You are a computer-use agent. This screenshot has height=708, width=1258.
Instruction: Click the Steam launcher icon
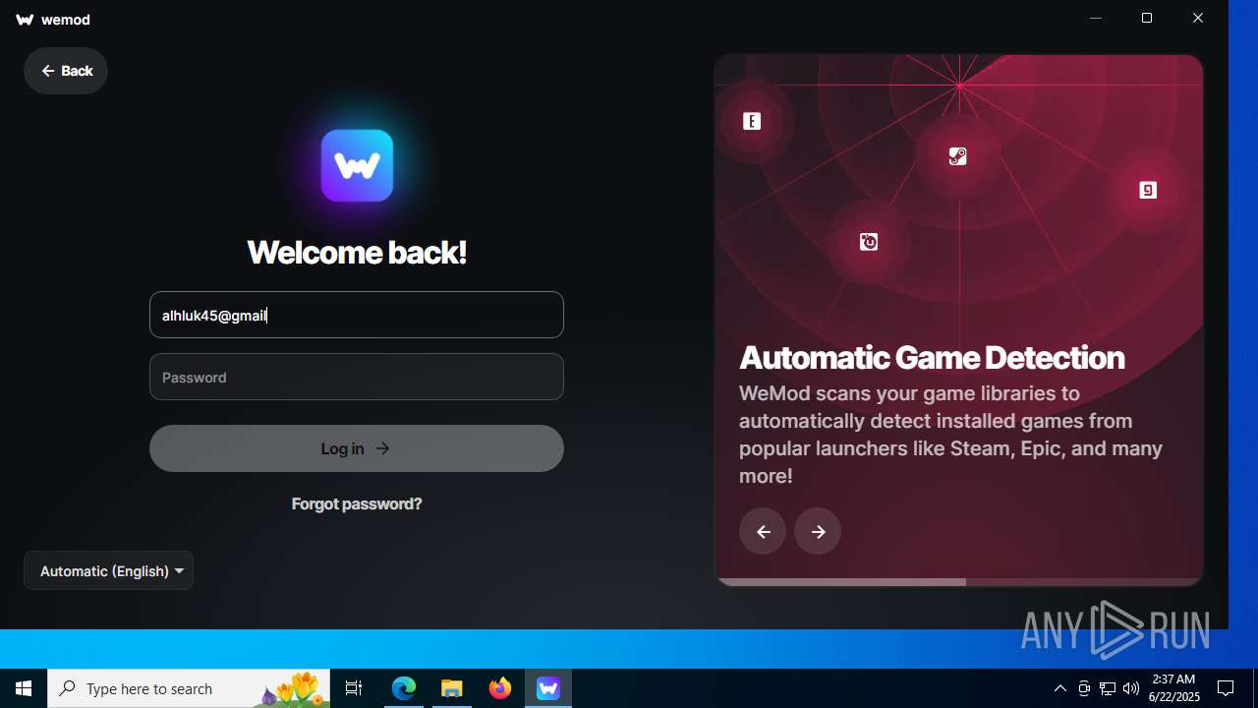click(958, 156)
